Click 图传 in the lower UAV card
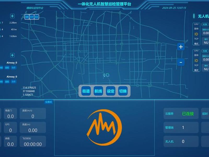This screenshot has width=209, height=157. tap(196, 55)
